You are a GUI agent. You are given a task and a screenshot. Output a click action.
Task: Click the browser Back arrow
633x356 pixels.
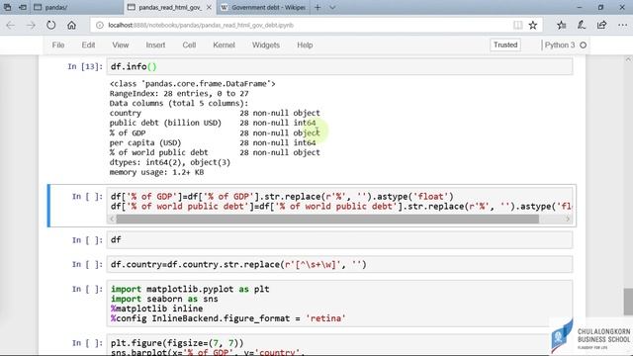(x=11, y=25)
